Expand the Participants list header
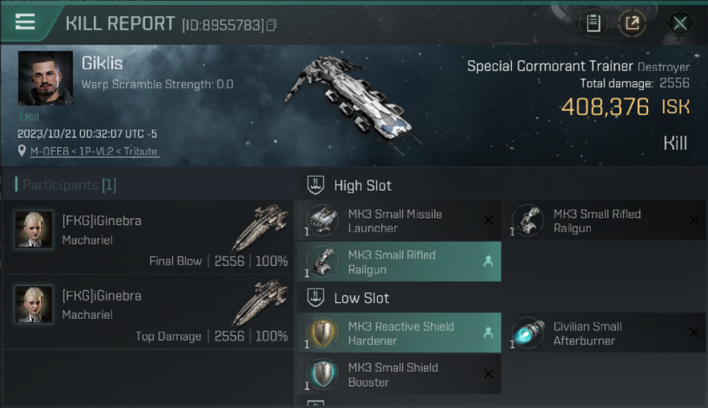Image resolution: width=708 pixels, height=408 pixels. [x=65, y=185]
